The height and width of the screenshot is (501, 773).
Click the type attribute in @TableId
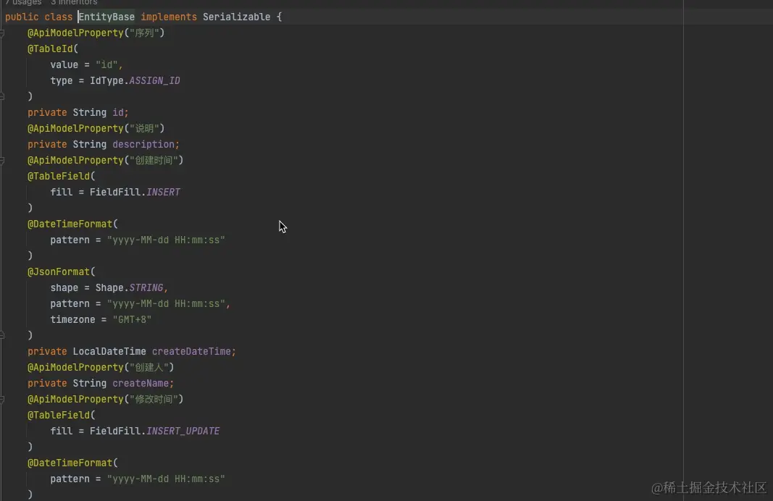pos(62,81)
